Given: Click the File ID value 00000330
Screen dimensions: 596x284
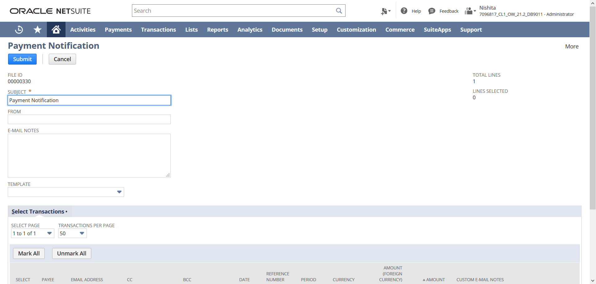Looking at the screenshot, I should point(19,81).
